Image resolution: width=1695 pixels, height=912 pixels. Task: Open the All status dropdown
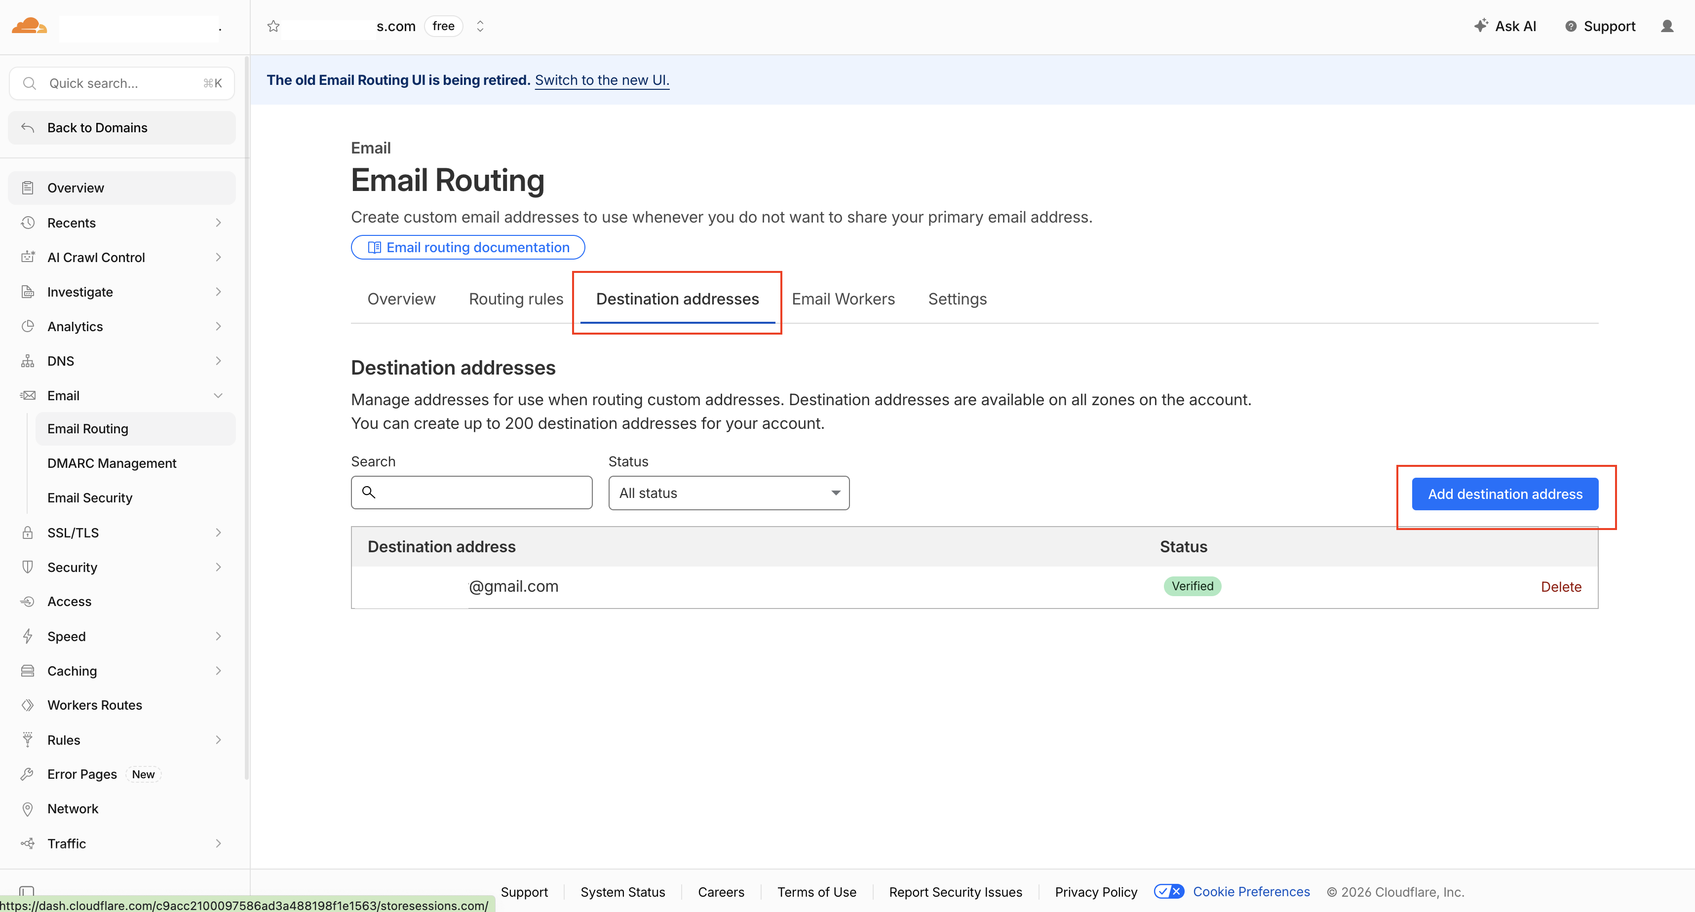[x=729, y=494]
